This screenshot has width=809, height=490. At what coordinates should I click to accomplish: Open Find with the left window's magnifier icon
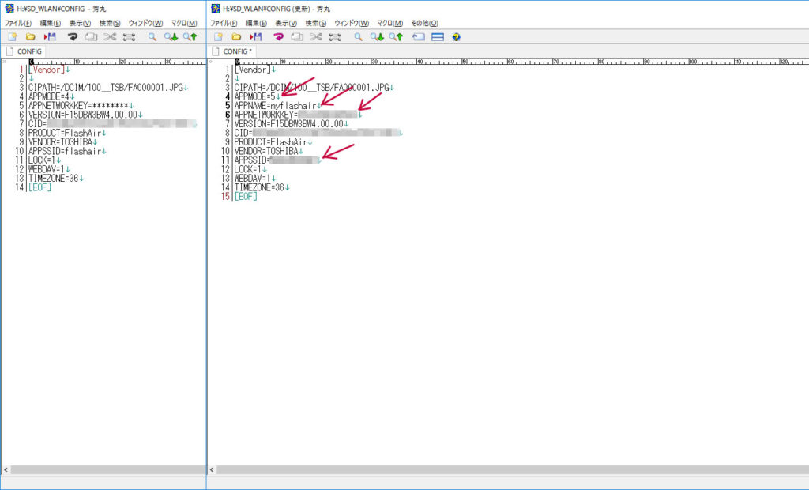click(x=152, y=36)
